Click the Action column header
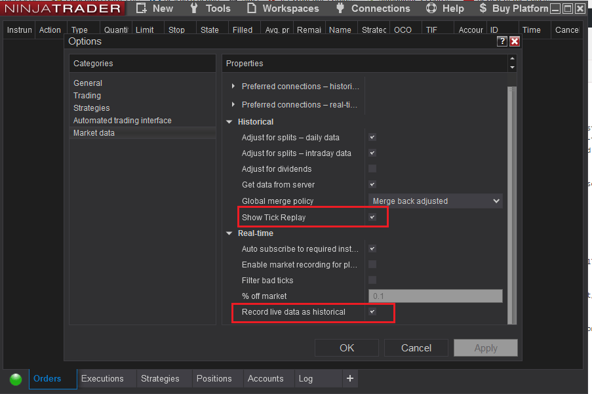The image size is (592, 394). [x=50, y=30]
